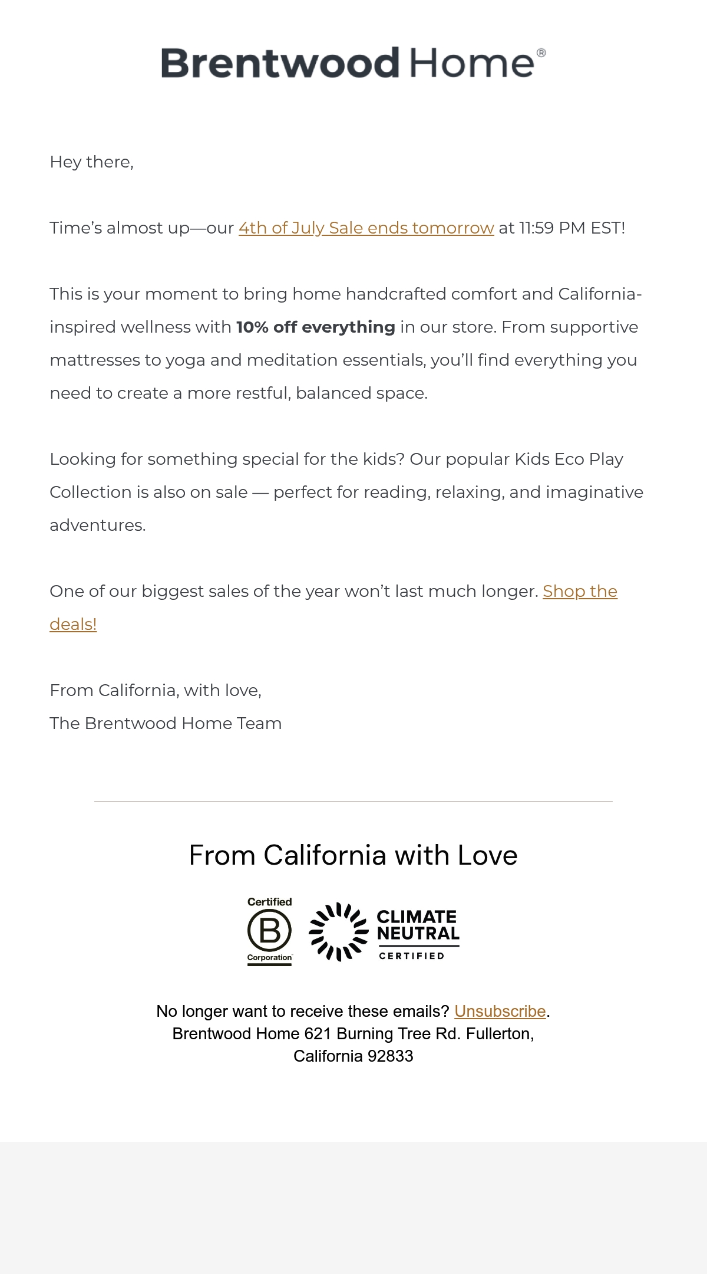Image resolution: width=707 pixels, height=1274 pixels.
Task: Click the registered trademark symbol beside Home
Action: pyautogui.click(x=541, y=53)
